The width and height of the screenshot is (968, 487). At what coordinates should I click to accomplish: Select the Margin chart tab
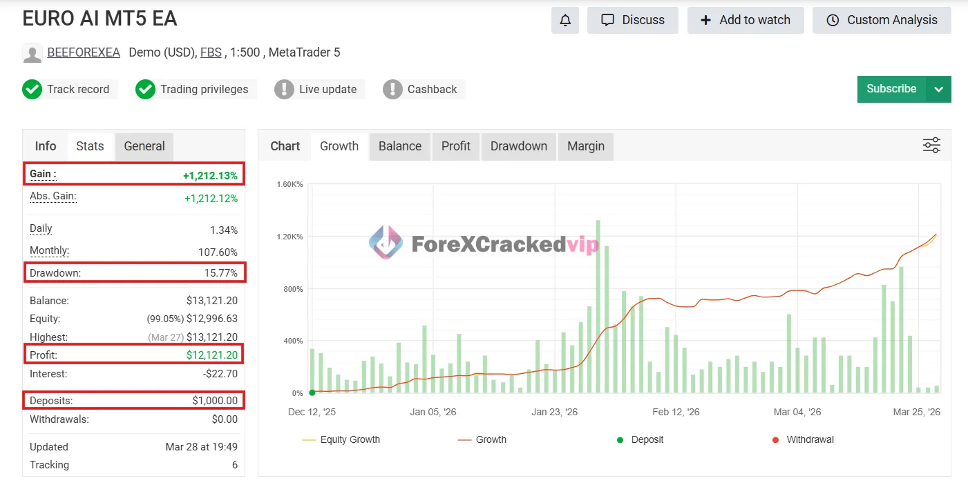(x=586, y=146)
